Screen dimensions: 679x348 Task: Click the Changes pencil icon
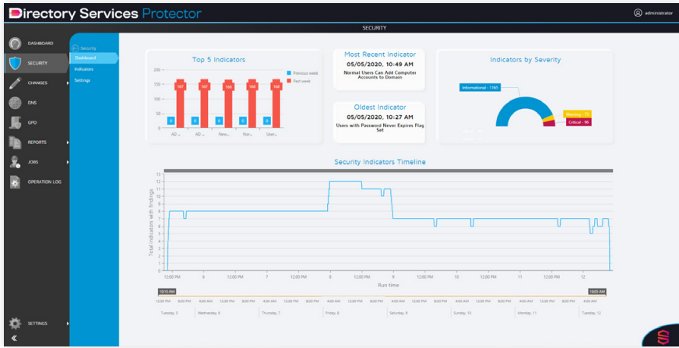click(15, 83)
